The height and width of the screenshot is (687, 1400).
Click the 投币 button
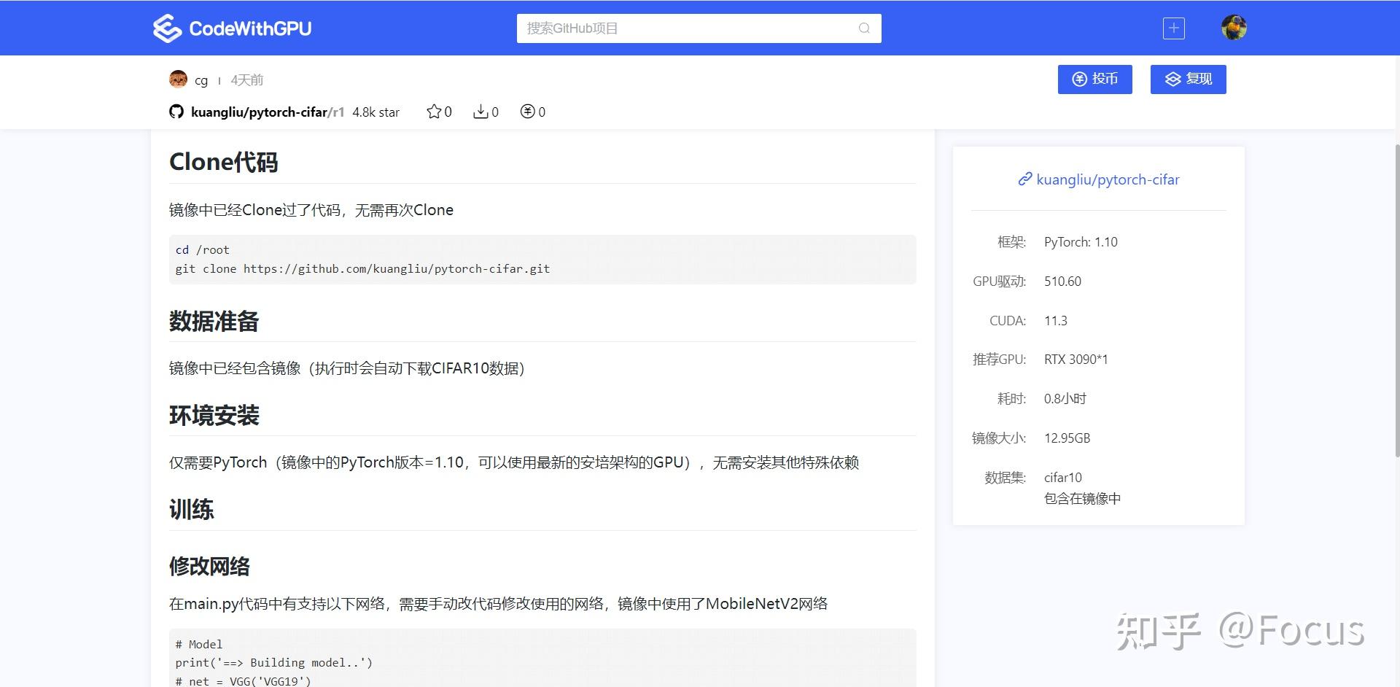tap(1094, 79)
